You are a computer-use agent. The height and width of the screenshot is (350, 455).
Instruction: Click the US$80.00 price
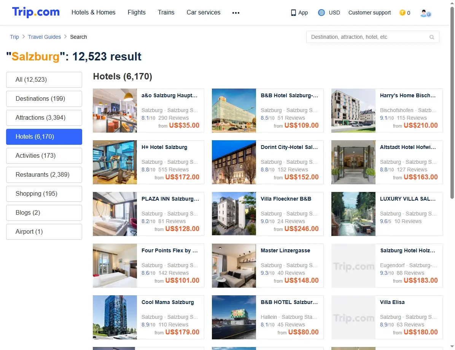[x=303, y=332]
